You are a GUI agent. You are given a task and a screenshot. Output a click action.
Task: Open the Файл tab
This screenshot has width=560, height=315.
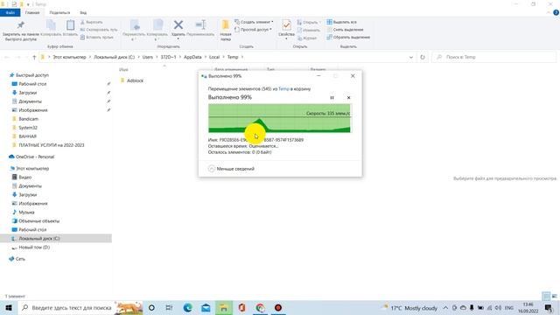tap(10, 12)
